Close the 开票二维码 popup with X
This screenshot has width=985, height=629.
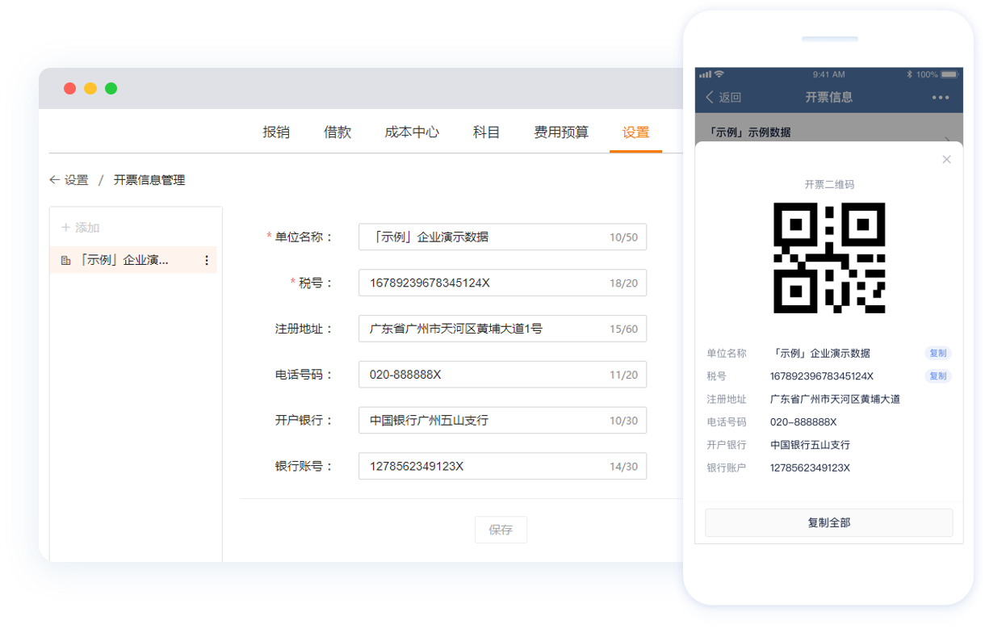click(947, 160)
